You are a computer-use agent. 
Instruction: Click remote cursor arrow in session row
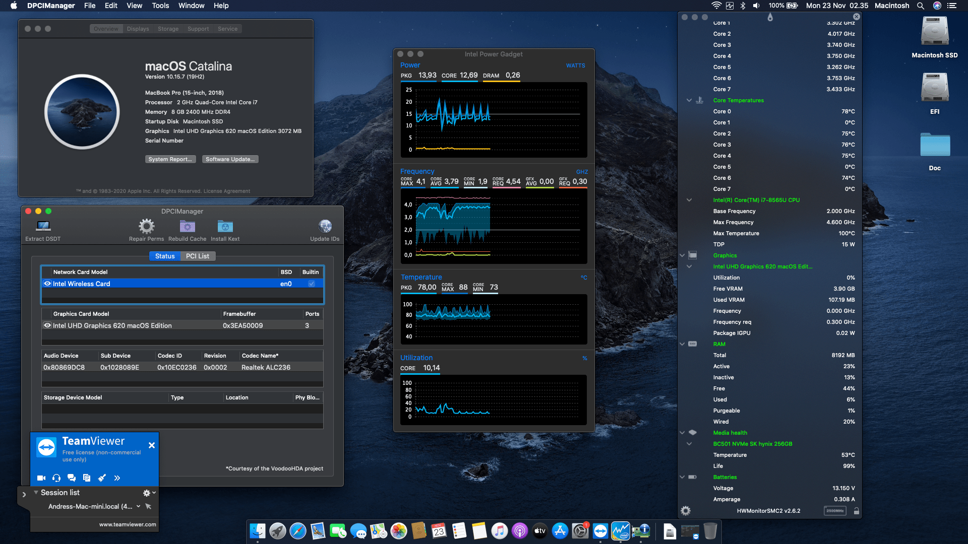[x=148, y=506]
